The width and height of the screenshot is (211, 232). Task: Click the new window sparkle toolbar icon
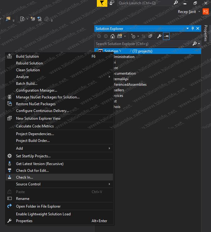pyautogui.click(x=33, y=19)
